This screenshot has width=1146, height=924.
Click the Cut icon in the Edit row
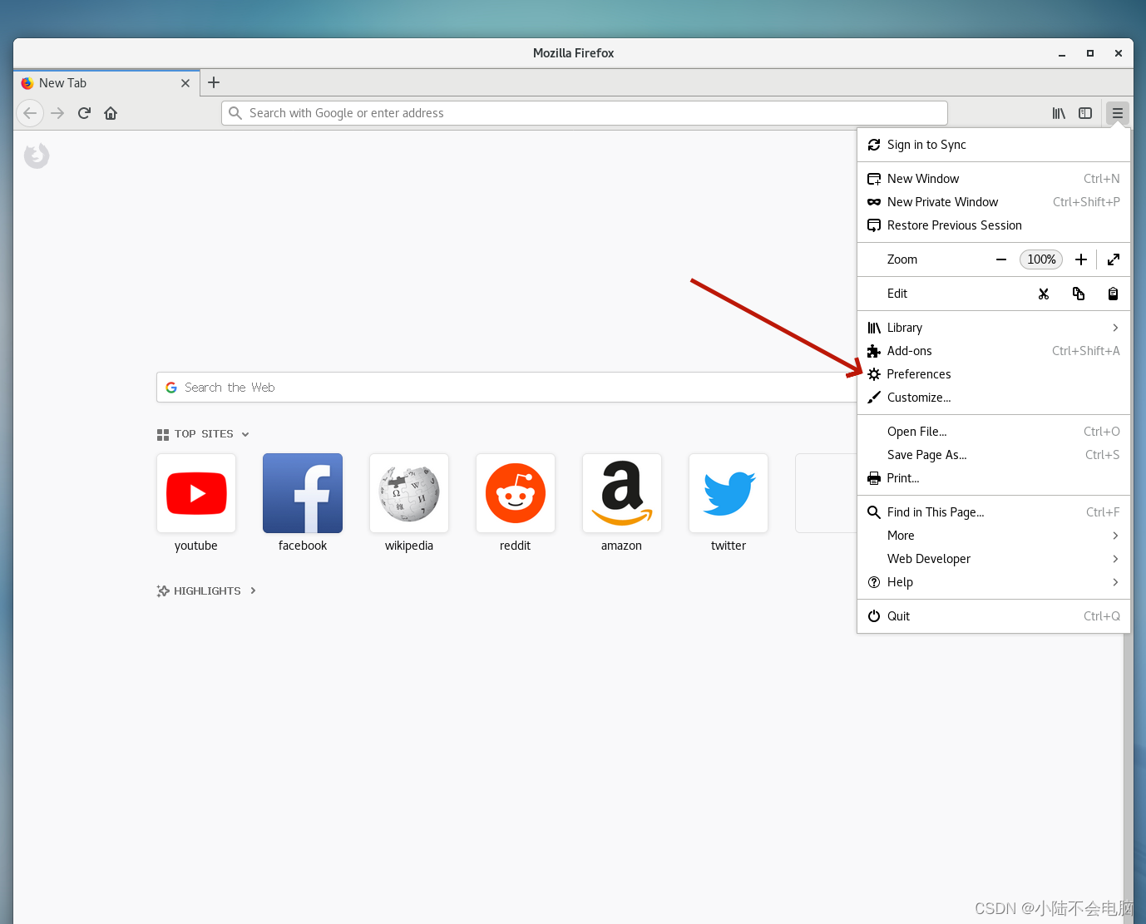[x=1044, y=294]
